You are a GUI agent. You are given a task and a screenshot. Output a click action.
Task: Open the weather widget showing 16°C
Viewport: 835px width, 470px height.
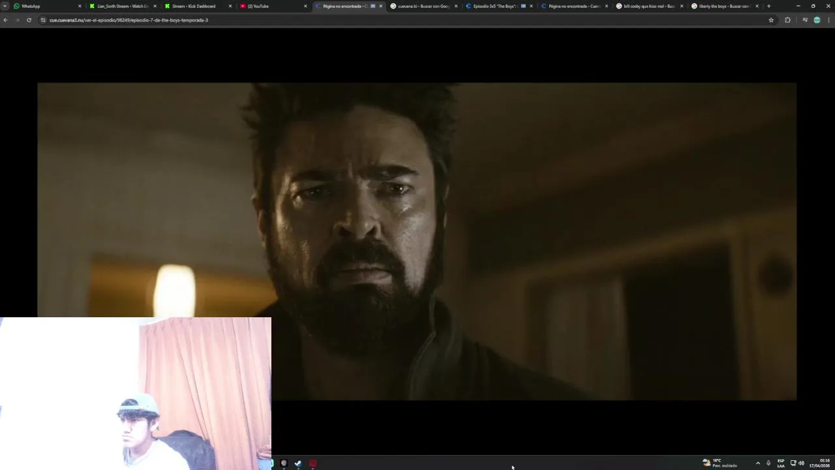720,463
